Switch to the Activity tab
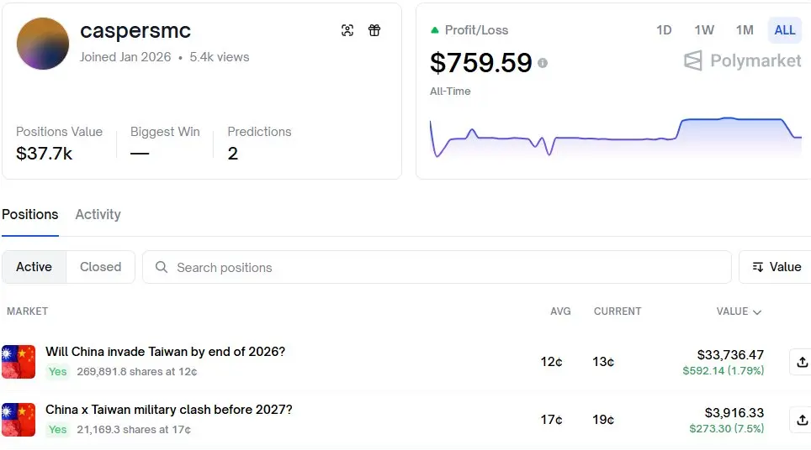This screenshot has height=450, width=811. pyautogui.click(x=98, y=215)
